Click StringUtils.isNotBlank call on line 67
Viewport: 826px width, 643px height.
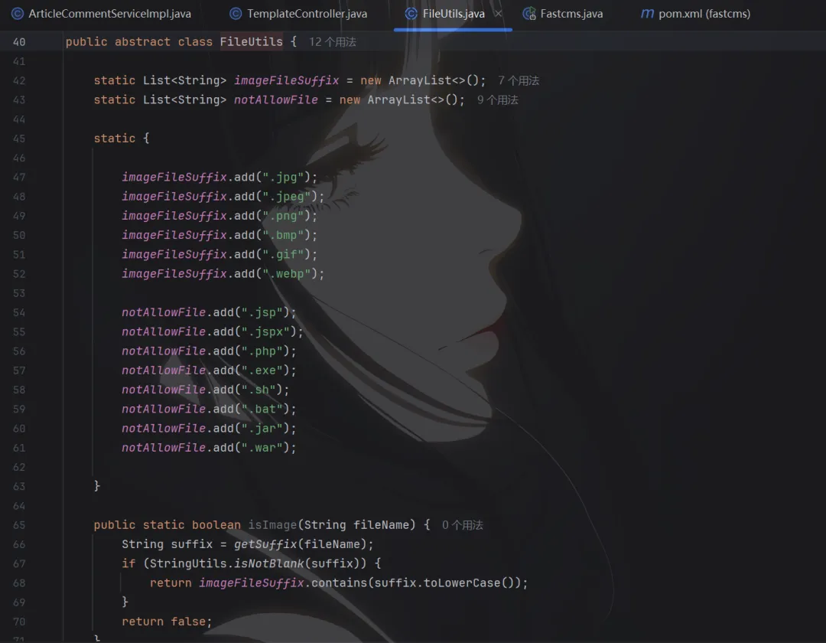226,564
